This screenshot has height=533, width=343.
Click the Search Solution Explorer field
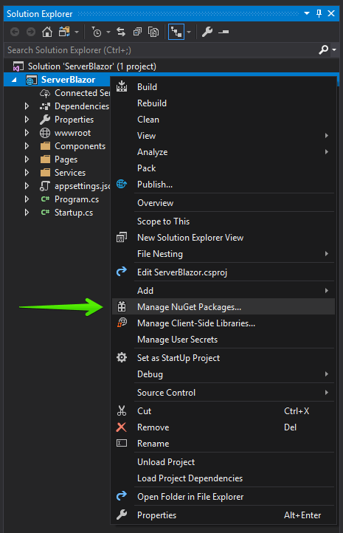tap(162, 50)
